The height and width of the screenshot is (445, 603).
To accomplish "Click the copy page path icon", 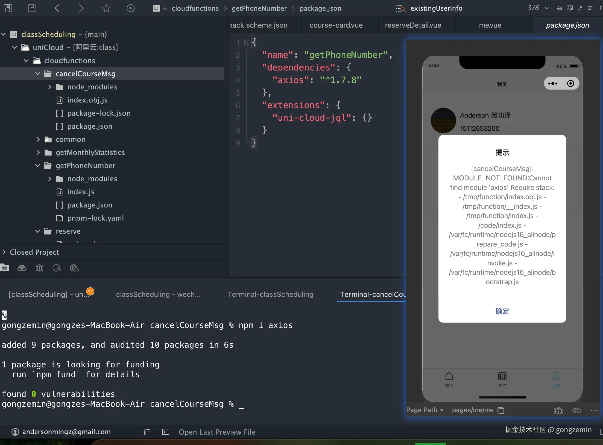I will click(501, 410).
